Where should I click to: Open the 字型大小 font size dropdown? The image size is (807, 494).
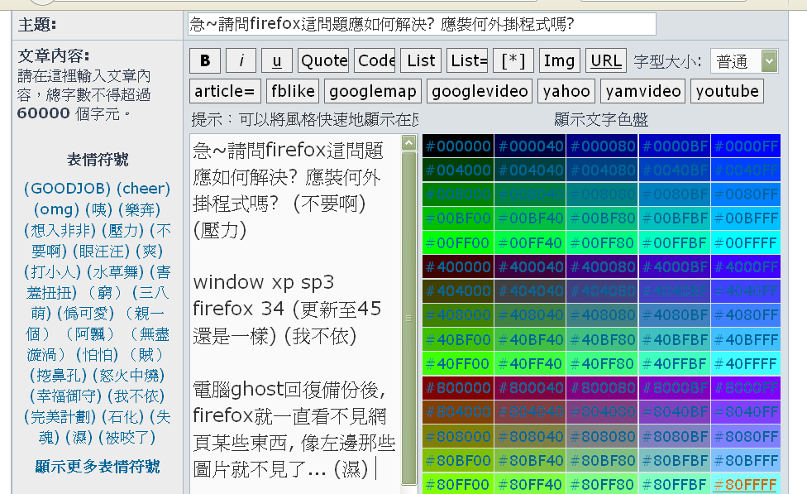click(x=743, y=61)
